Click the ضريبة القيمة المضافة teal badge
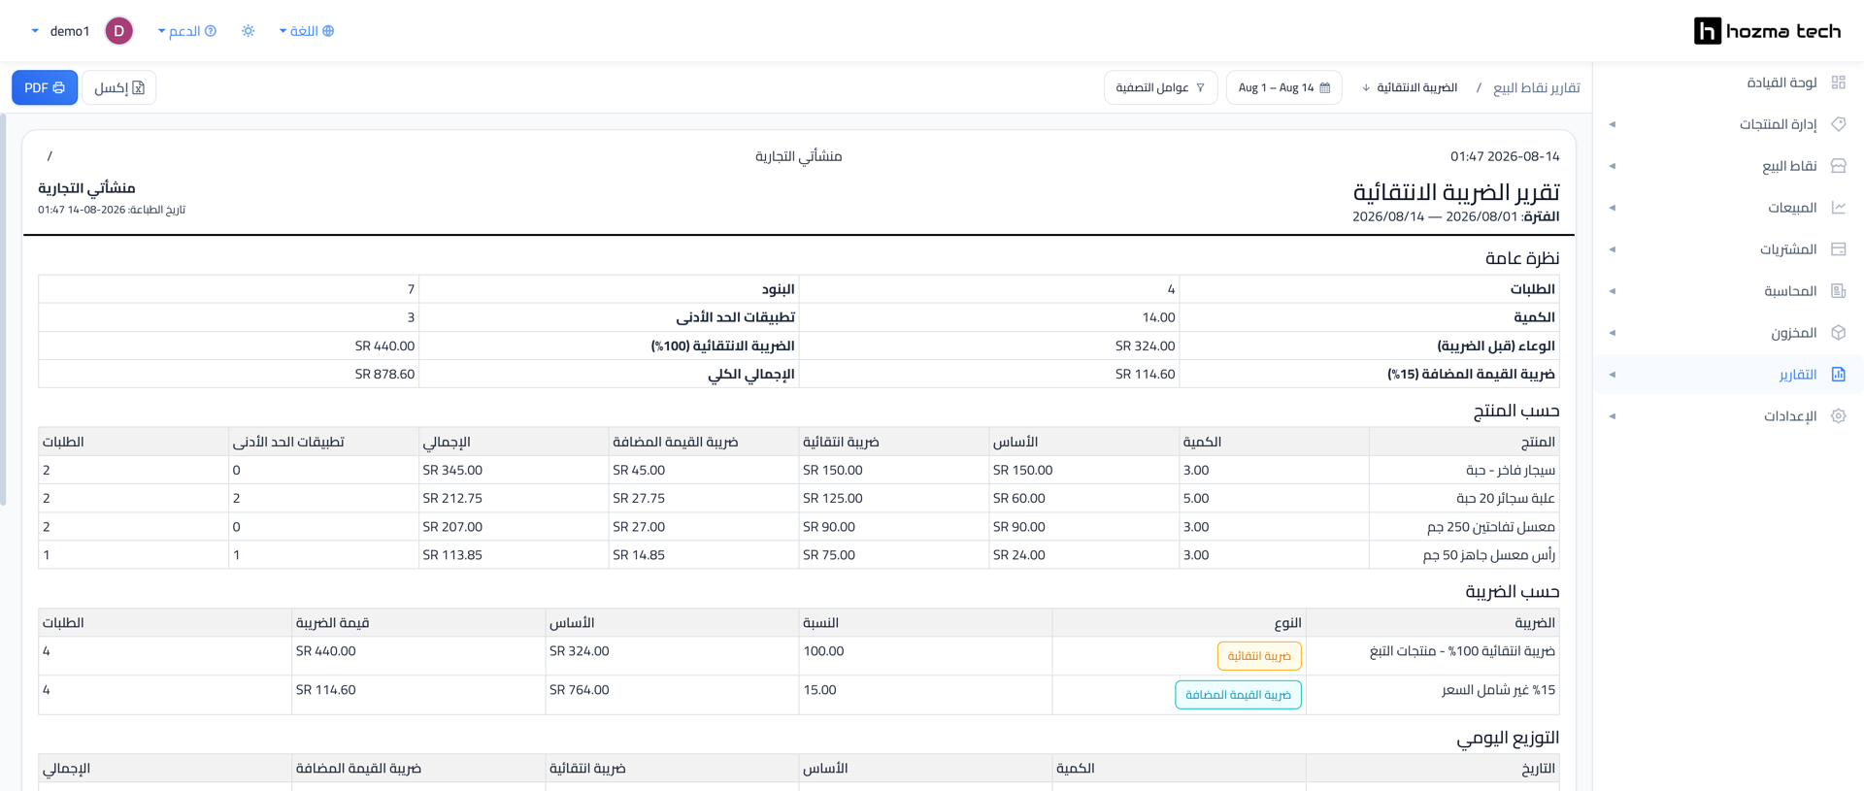This screenshot has height=791, width=1864. point(1238,695)
